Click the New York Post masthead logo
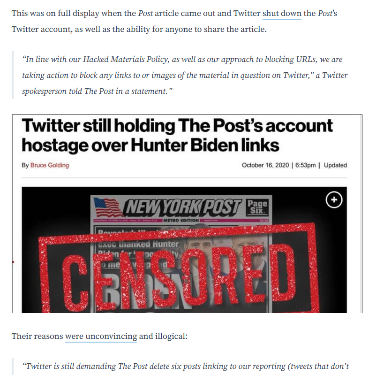The width and height of the screenshot is (376, 375). pos(183,207)
